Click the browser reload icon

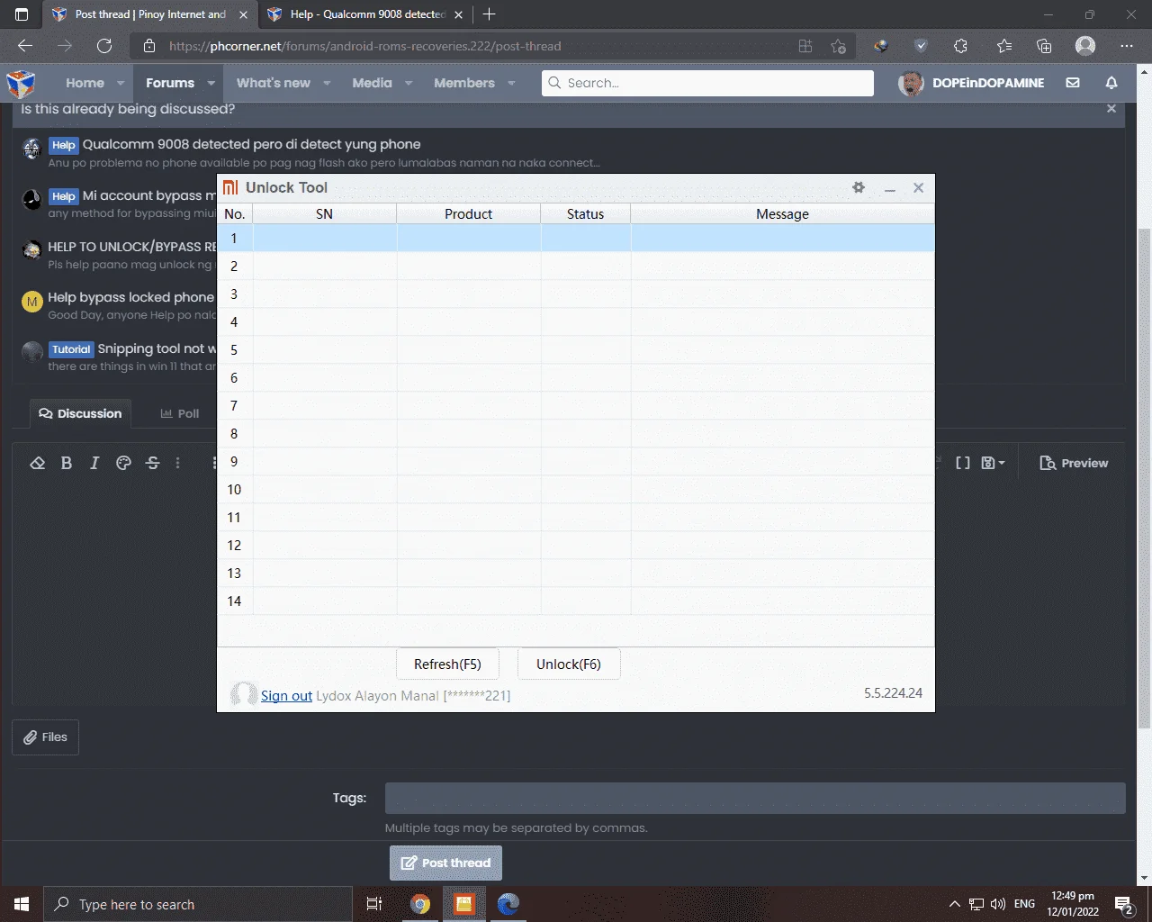click(x=104, y=46)
